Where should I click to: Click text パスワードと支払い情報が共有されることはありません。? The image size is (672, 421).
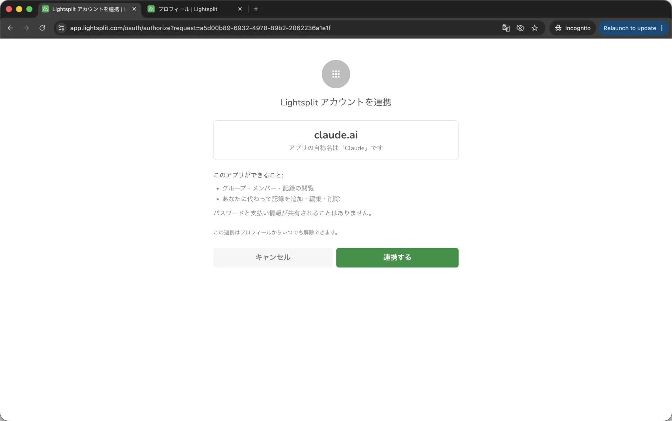[x=294, y=213]
